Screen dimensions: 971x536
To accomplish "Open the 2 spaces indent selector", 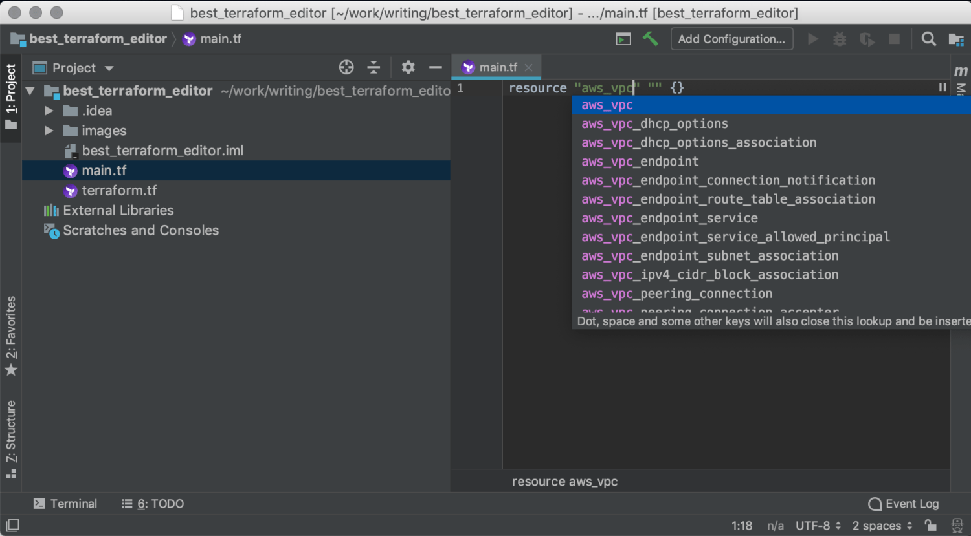I will 882,526.
